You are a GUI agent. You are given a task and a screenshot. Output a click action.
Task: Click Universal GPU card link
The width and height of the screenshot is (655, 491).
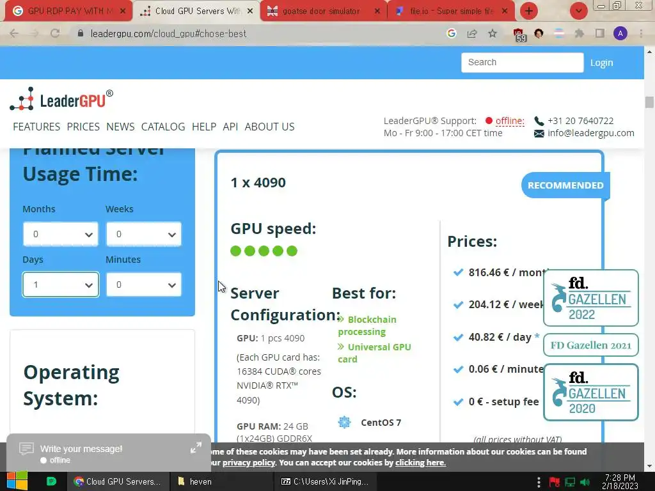click(374, 353)
